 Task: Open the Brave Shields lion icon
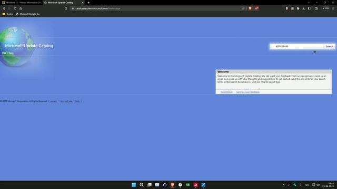[x=250, y=8]
